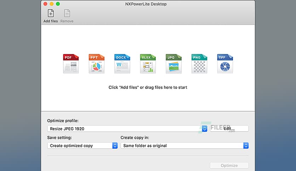Minimize the window with yellow button
Screen dimensions: 296x171
tap(52, 4)
